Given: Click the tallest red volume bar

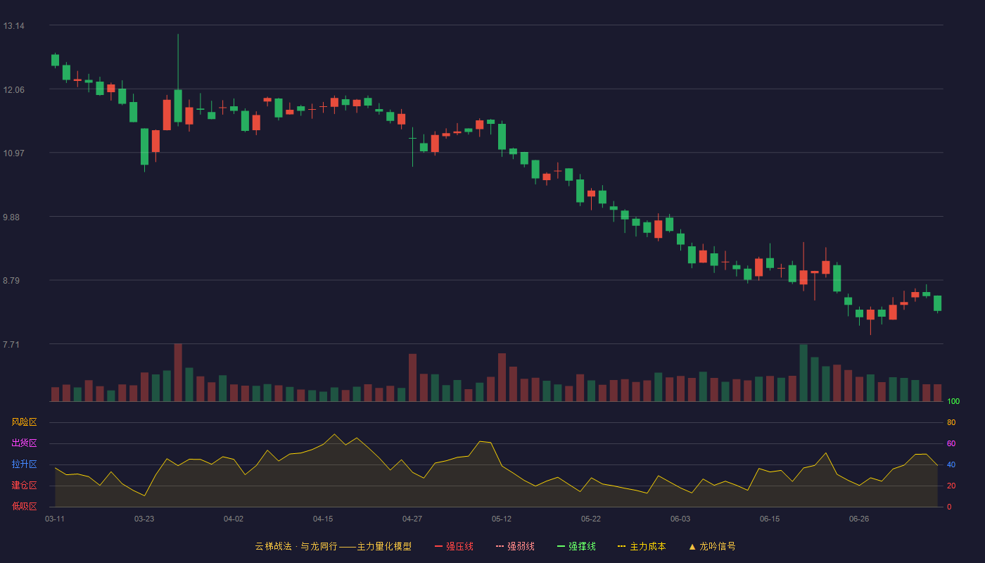Looking at the screenshot, I should pos(178,372).
